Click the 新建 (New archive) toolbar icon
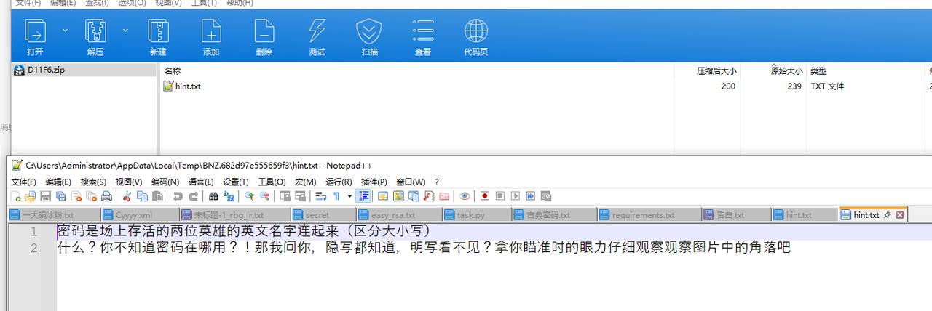Viewport: 932px width, 311px height. pos(158,38)
